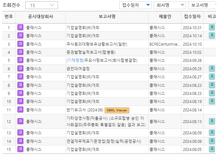221x158 pixels.
Task: Click the teal 코 remark icon for 2024.08.13
Action: (x=212, y=121)
